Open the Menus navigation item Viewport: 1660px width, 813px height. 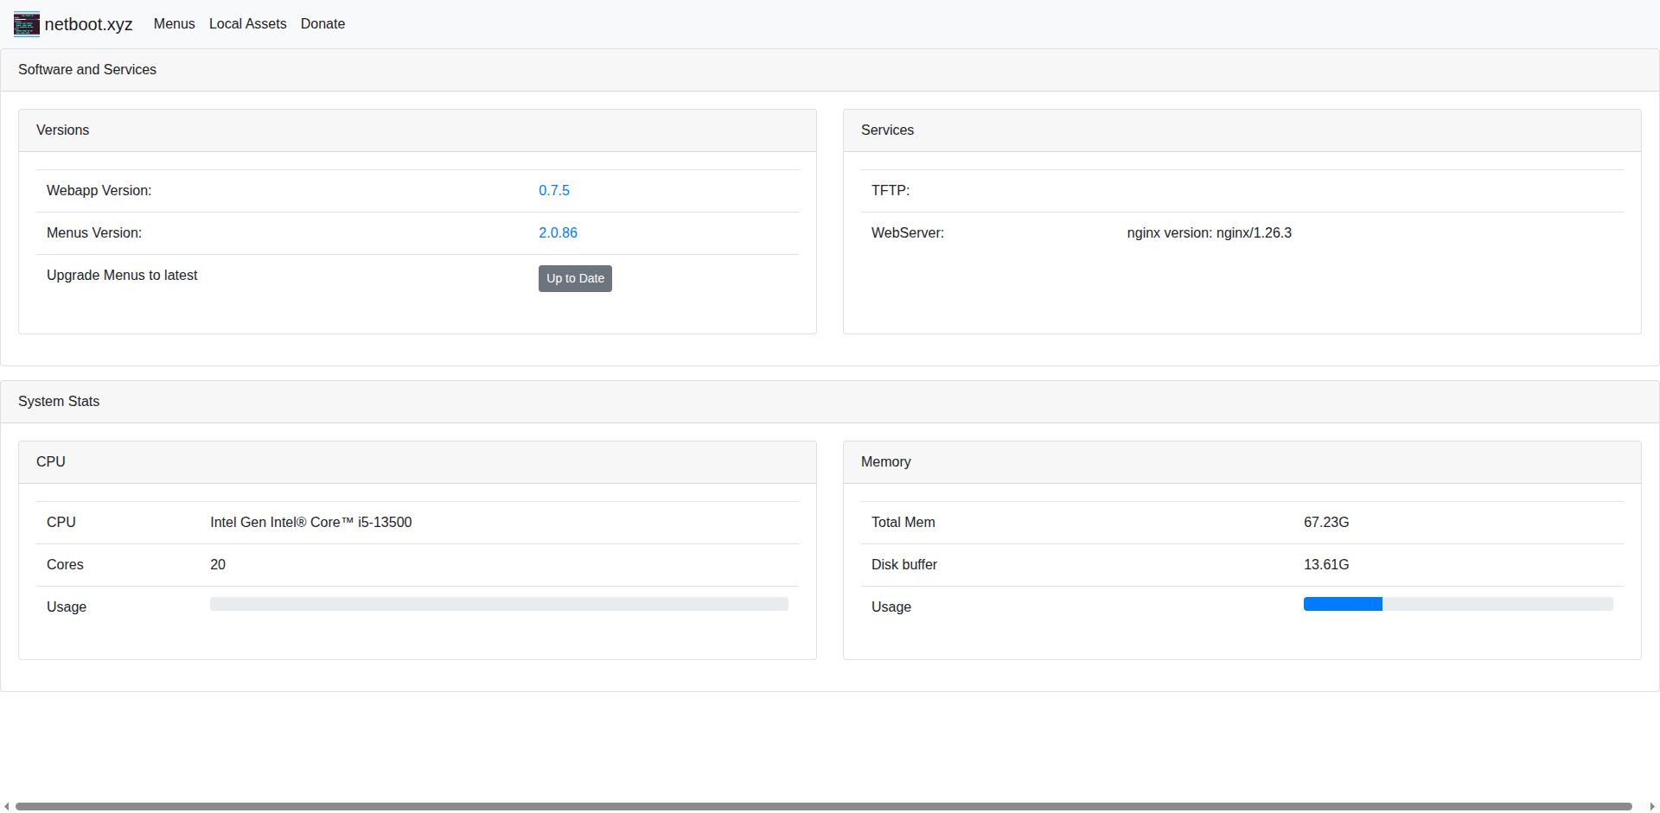[x=174, y=24]
